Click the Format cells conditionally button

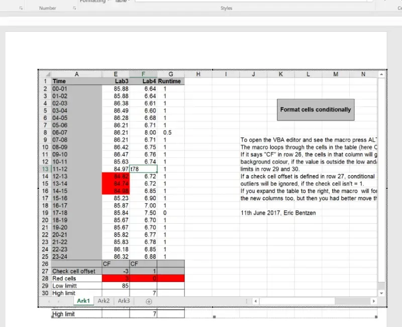pyautogui.click(x=316, y=110)
